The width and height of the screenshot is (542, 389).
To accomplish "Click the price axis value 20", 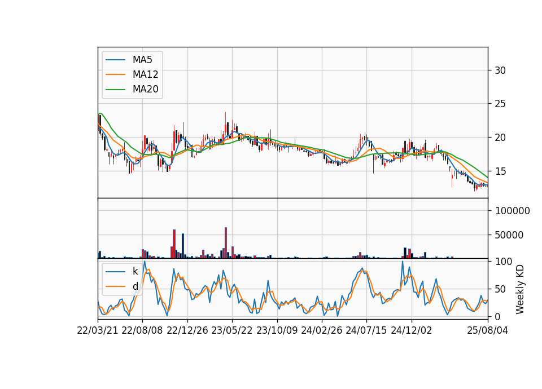I will [x=500, y=138].
